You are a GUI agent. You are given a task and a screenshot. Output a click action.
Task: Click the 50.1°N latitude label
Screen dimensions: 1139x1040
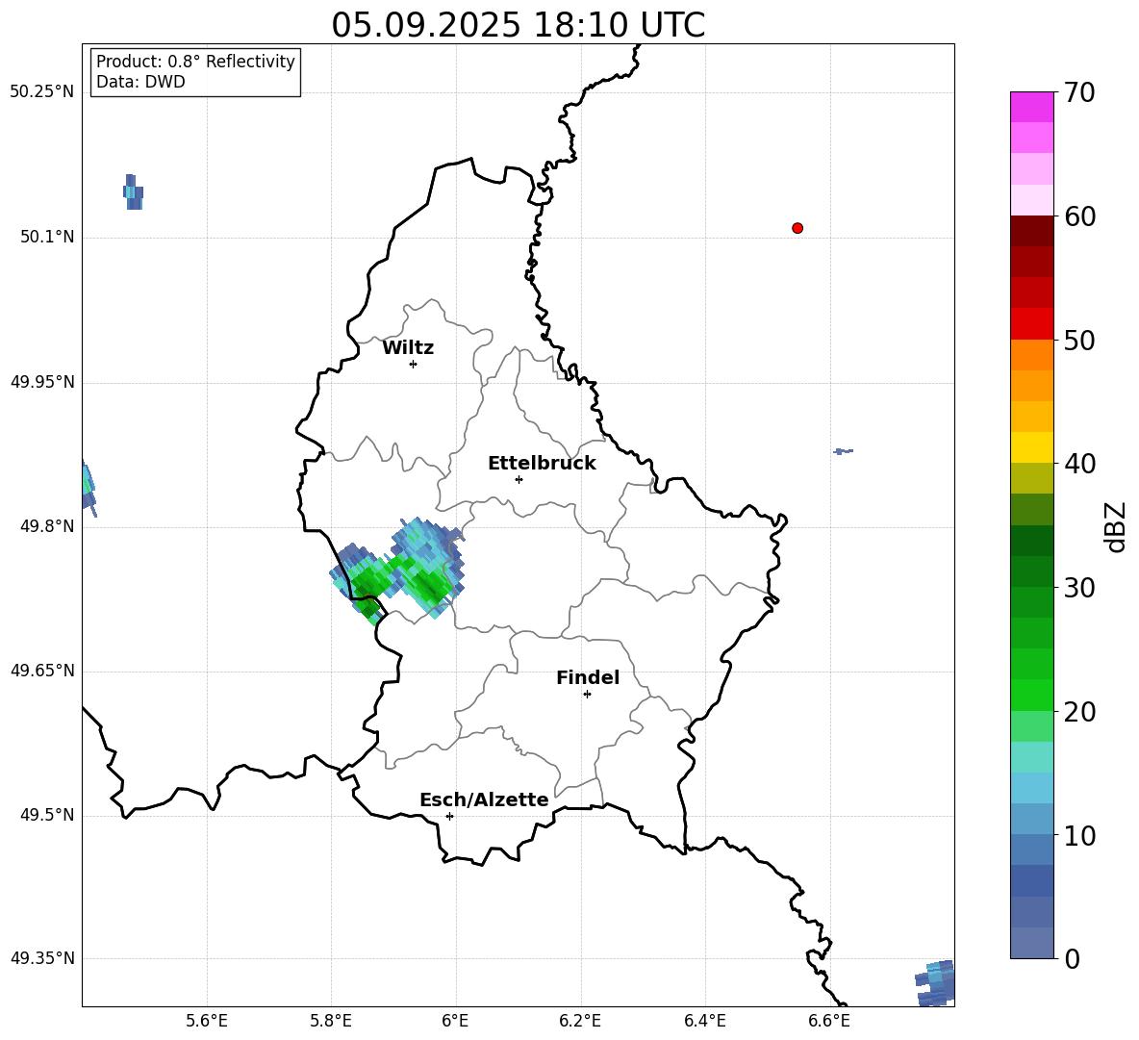(47, 238)
